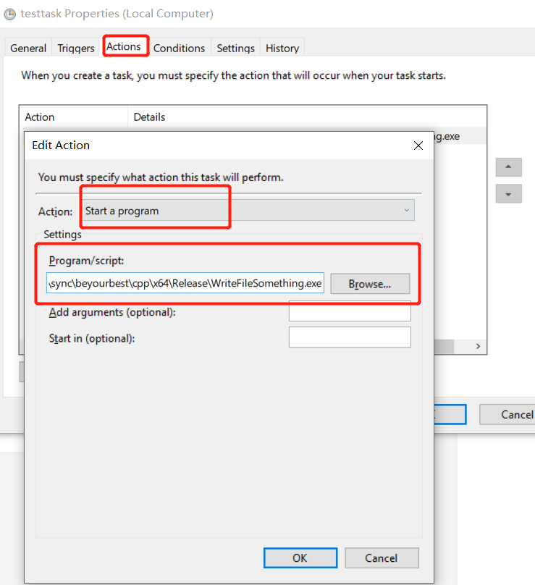Close the Edit Action dialog with X
The height and width of the screenshot is (585, 535).
pyautogui.click(x=418, y=146)
